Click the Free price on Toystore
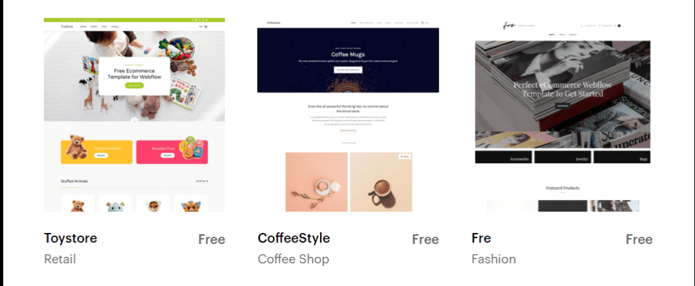 click(x=212, y=239)
